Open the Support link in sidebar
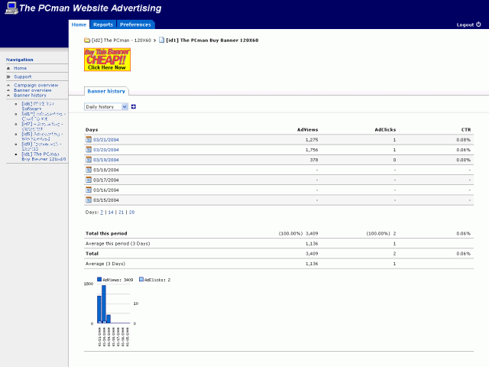The image size is (489, 367). click(x=22, y=76)
